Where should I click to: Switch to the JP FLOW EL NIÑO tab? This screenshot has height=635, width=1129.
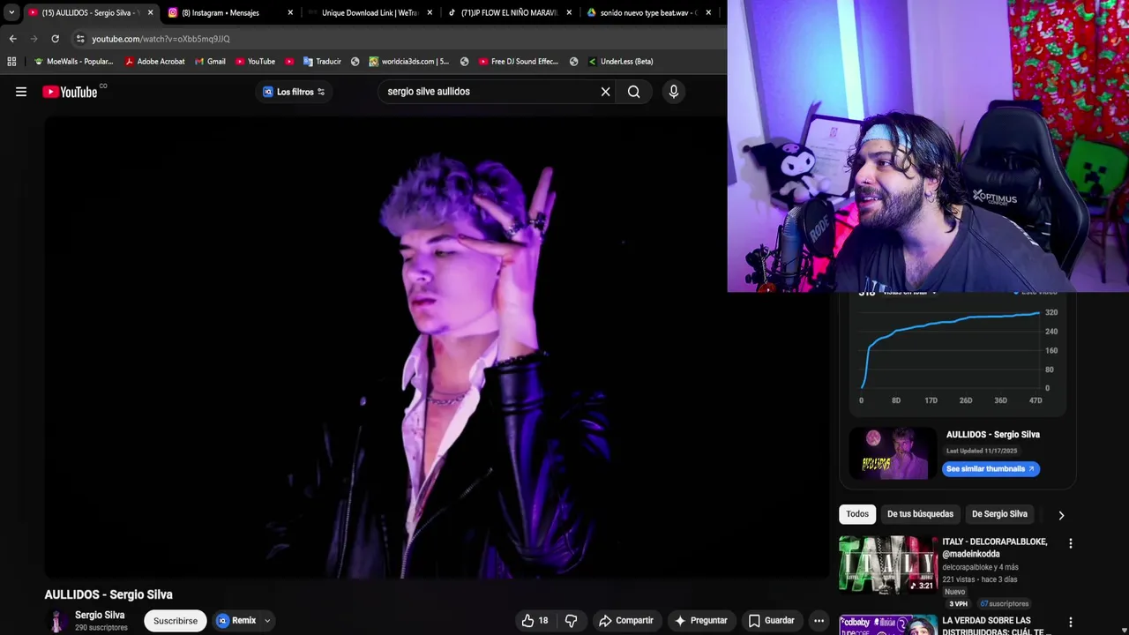(508, 12)
